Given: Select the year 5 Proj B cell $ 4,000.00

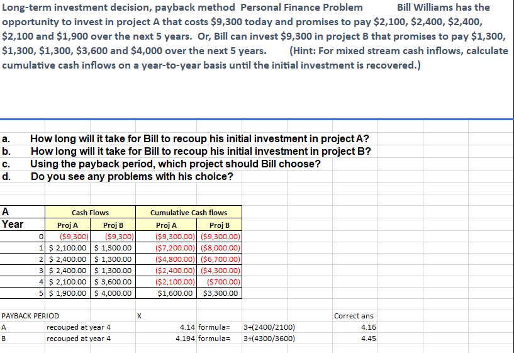Looking at the screenshot, I should pyautogui.click(x=113, y=293).
